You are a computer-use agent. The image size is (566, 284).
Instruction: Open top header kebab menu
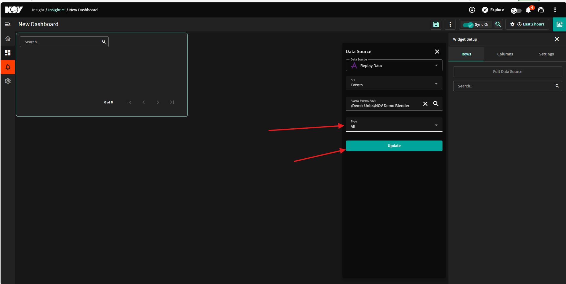(555, 10)
